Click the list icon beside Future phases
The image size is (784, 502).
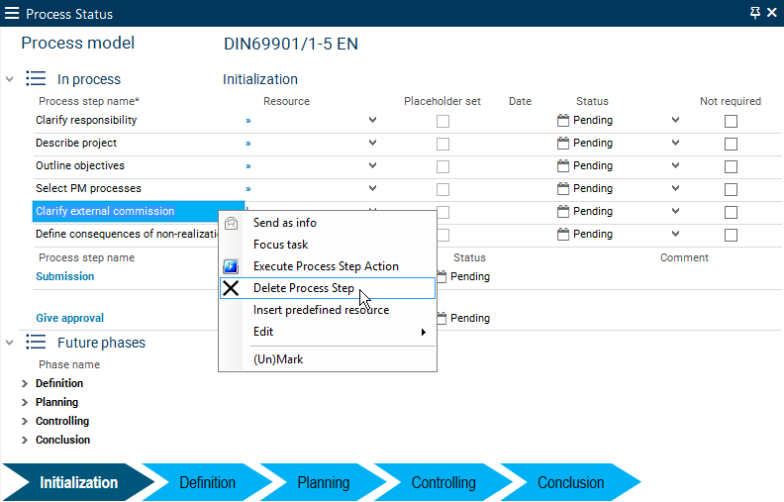coord(36,343)
